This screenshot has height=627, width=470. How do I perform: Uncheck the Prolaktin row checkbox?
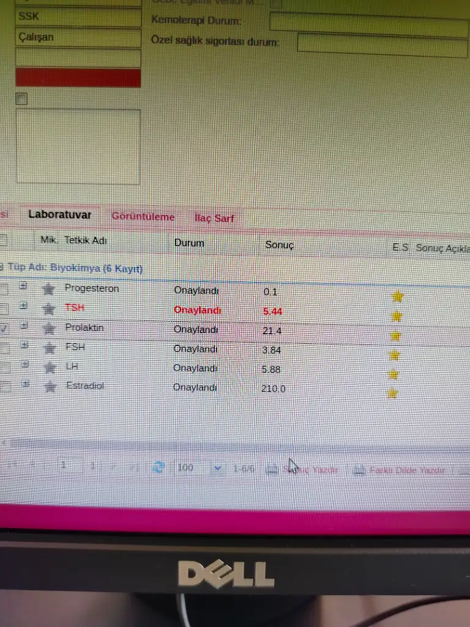click(x=4, y=328)
